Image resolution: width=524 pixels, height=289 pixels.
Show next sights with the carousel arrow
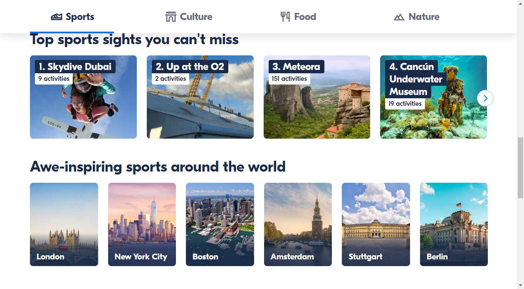coord(485,99)
